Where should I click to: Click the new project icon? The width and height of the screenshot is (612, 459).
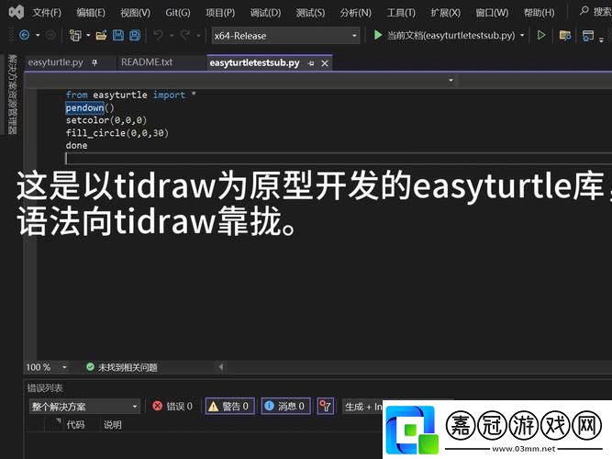[x=75, y=36]
